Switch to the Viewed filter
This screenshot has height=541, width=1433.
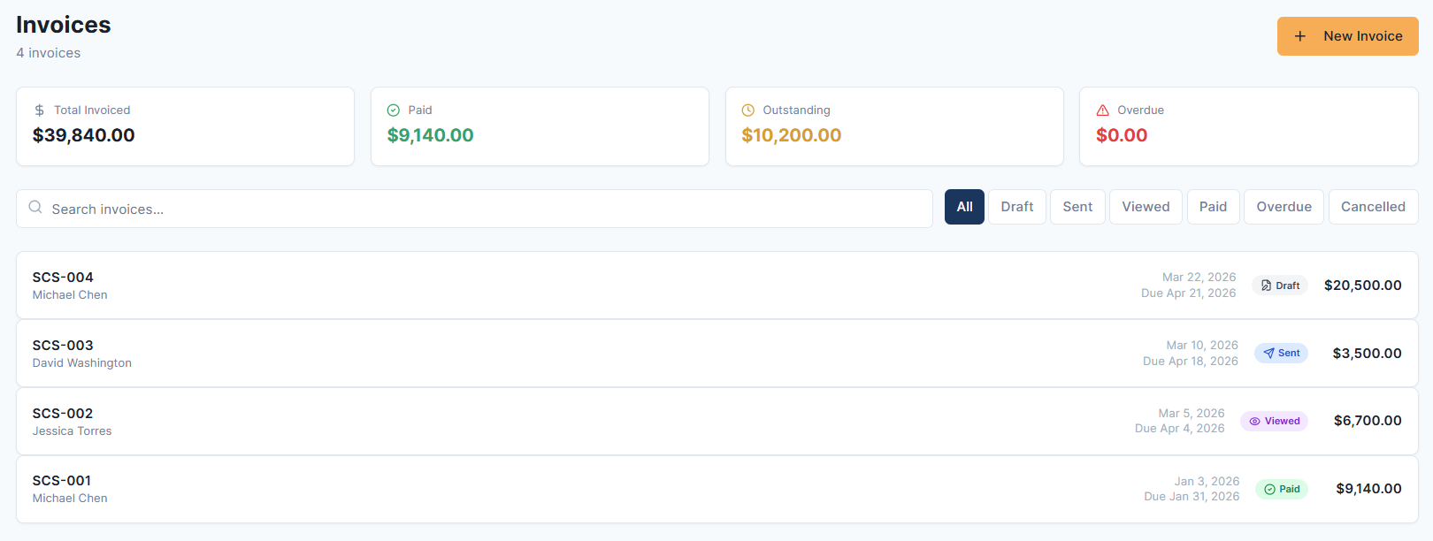[1146, 207]
